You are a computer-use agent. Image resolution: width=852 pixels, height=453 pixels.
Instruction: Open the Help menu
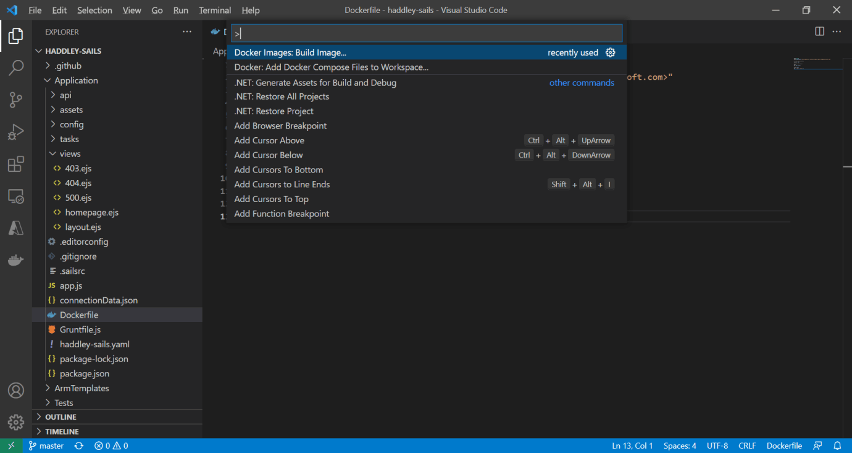coord(251,10)
